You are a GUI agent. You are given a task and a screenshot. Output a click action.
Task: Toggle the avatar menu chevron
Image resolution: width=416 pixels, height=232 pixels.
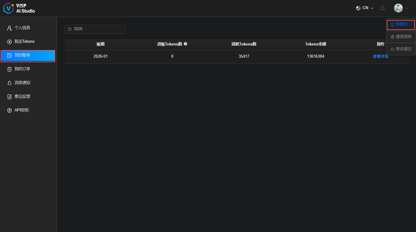pyautogui.click(x=407, y=8)
